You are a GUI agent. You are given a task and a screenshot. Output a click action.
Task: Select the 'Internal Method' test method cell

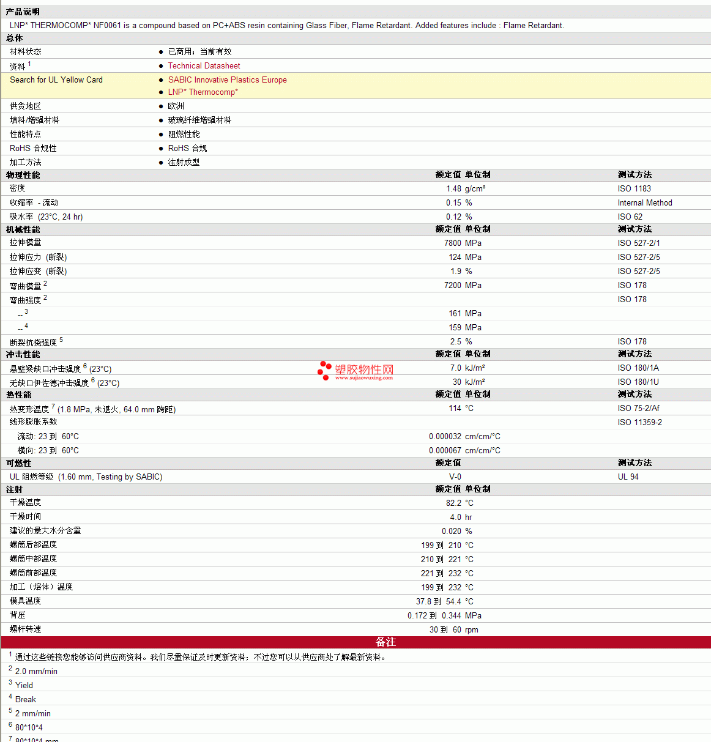coord(645,203)
